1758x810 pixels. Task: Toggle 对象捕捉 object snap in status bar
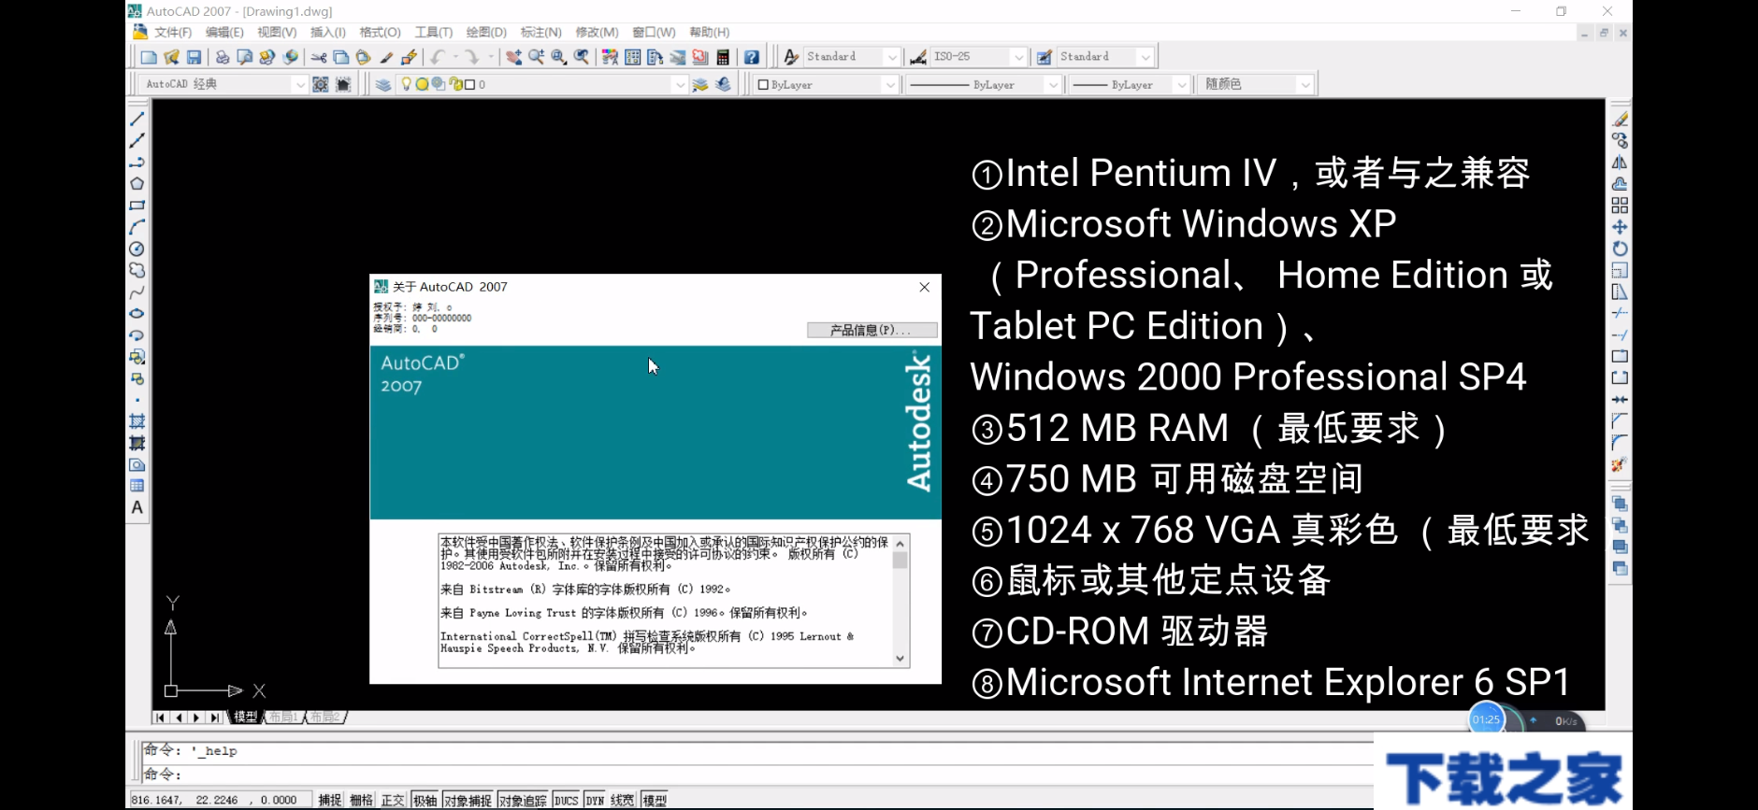pyautogui.click(x=468, y=800)
